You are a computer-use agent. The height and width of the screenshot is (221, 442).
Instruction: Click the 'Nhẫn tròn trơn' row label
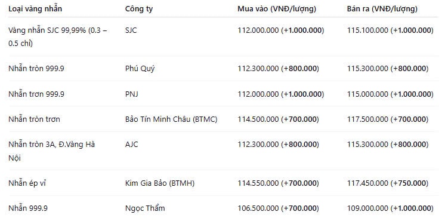pyautogui.click(x=34, y=119)
